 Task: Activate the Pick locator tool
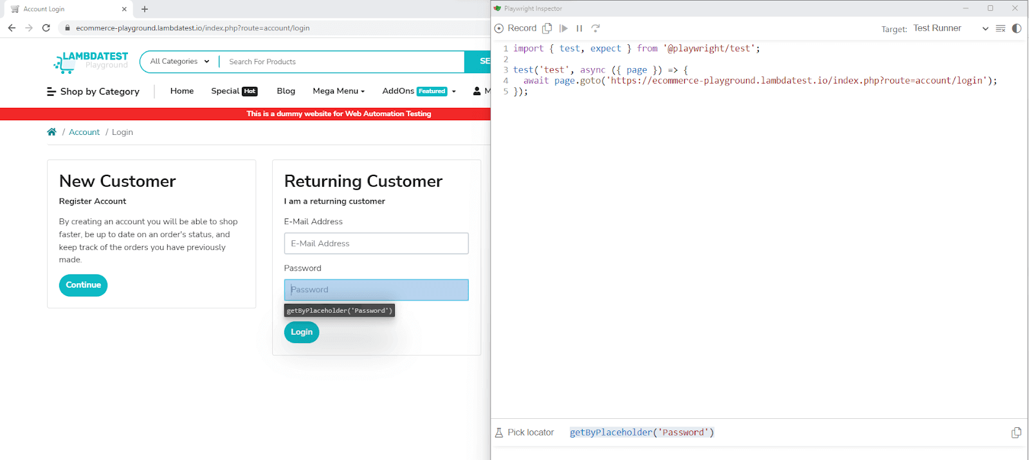[x=524, y=432]
